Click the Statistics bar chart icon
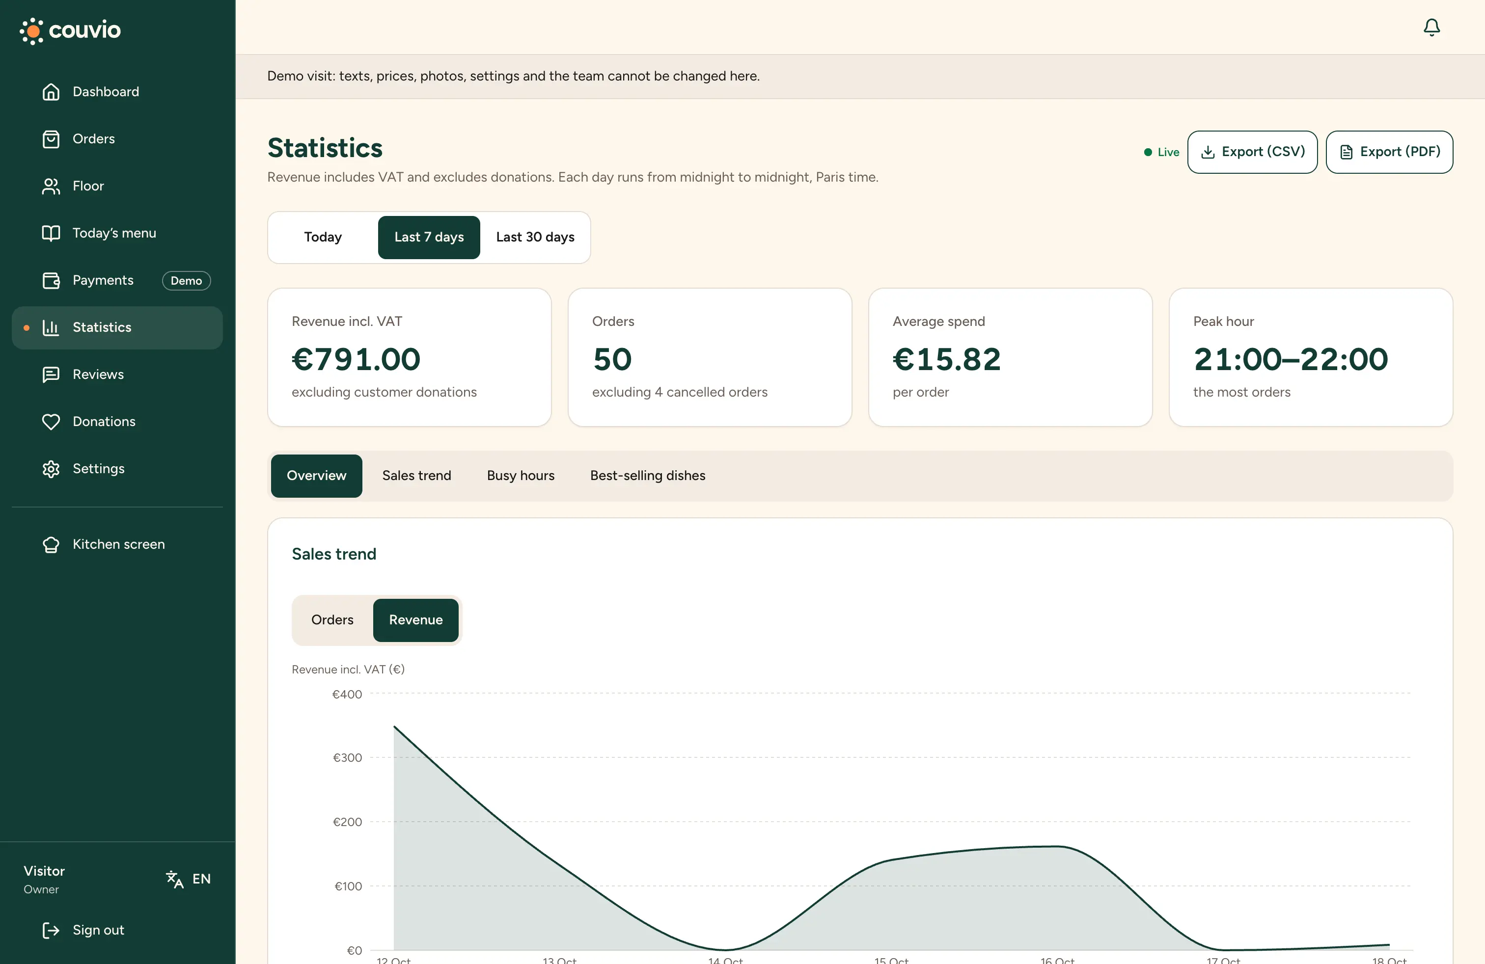 tap(51, 327)
